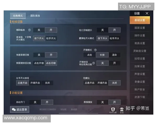157x125 pixels.
Task: Open 资源下载 in sidebar
Action: click(140, 97)
